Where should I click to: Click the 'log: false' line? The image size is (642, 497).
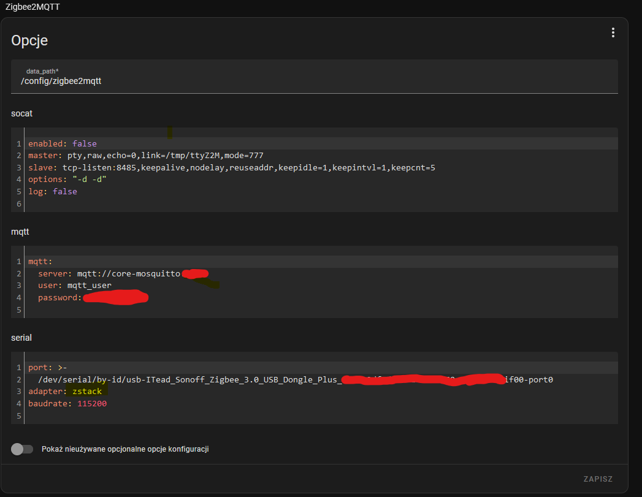click(x=52, y=191)
